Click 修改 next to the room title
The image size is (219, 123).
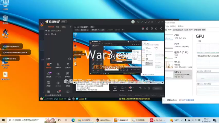[x=92, y=27]
